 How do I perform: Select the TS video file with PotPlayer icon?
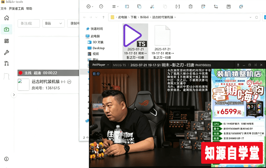(135, 42)
